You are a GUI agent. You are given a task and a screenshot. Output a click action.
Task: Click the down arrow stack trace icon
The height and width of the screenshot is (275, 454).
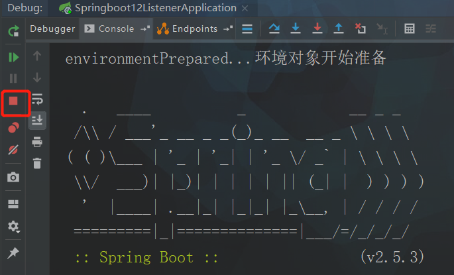(37, 78)
